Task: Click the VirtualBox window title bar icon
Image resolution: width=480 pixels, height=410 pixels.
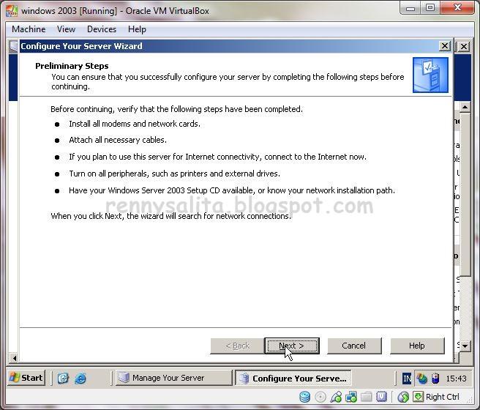Action: [12, 11]
